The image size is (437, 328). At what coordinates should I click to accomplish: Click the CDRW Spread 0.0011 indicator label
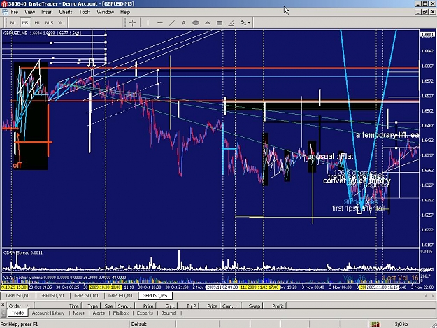(x=23, y=252)
